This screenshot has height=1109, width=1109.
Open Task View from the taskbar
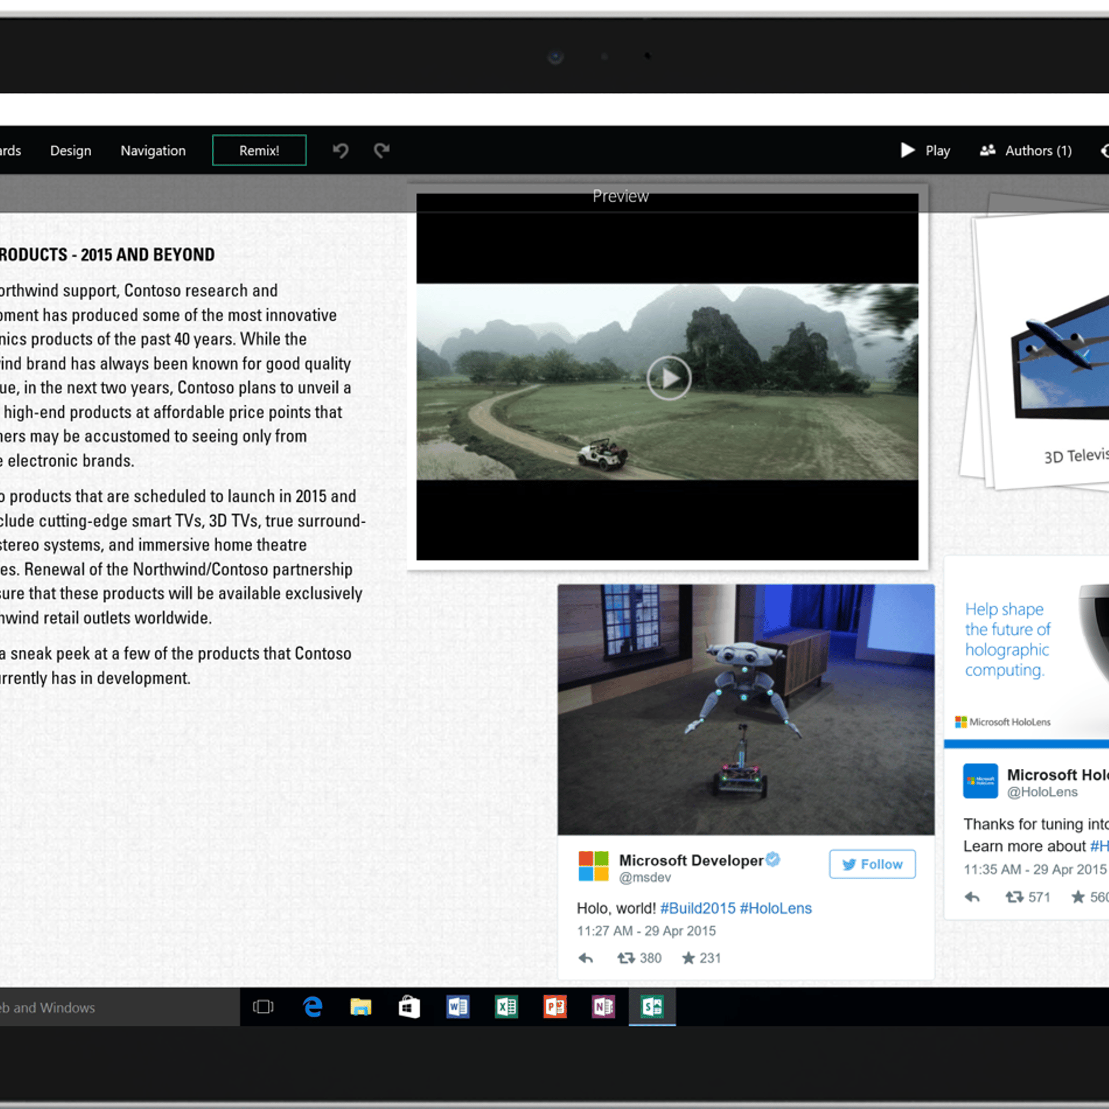point(263,1007)
